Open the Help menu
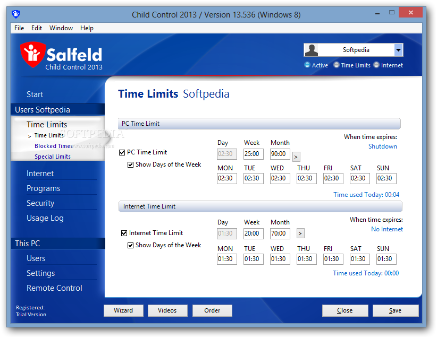437x338 pixels. click(x=87, y=28)
